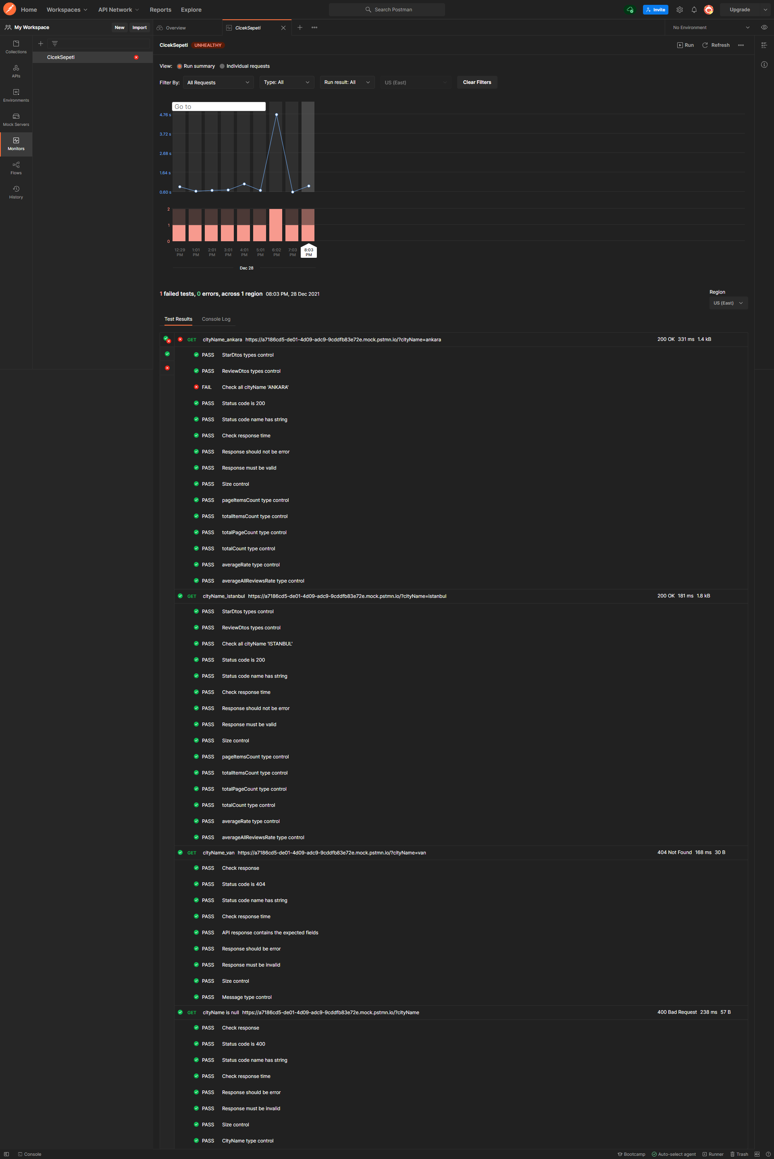Open the APIs sidebar panel
The width and height of the screenshot is (774, 1159).
click(x=16, y=71)
